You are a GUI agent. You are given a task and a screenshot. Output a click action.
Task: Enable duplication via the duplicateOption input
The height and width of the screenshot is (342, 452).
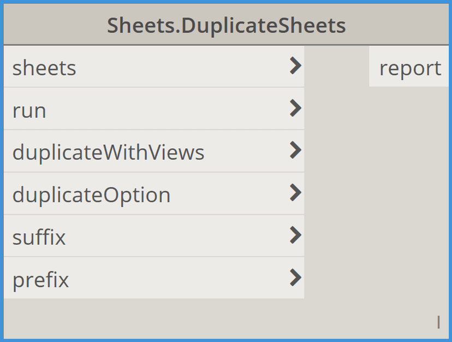click(295, 194)
